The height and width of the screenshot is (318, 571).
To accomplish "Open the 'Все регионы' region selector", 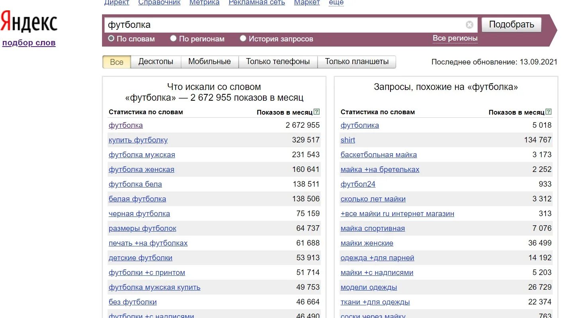I will (x=455, y=38).
